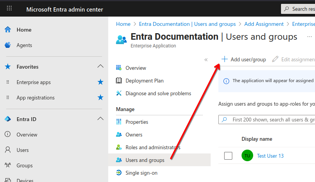
Task: Open Overview in the application menu
Action: point(136,68)
